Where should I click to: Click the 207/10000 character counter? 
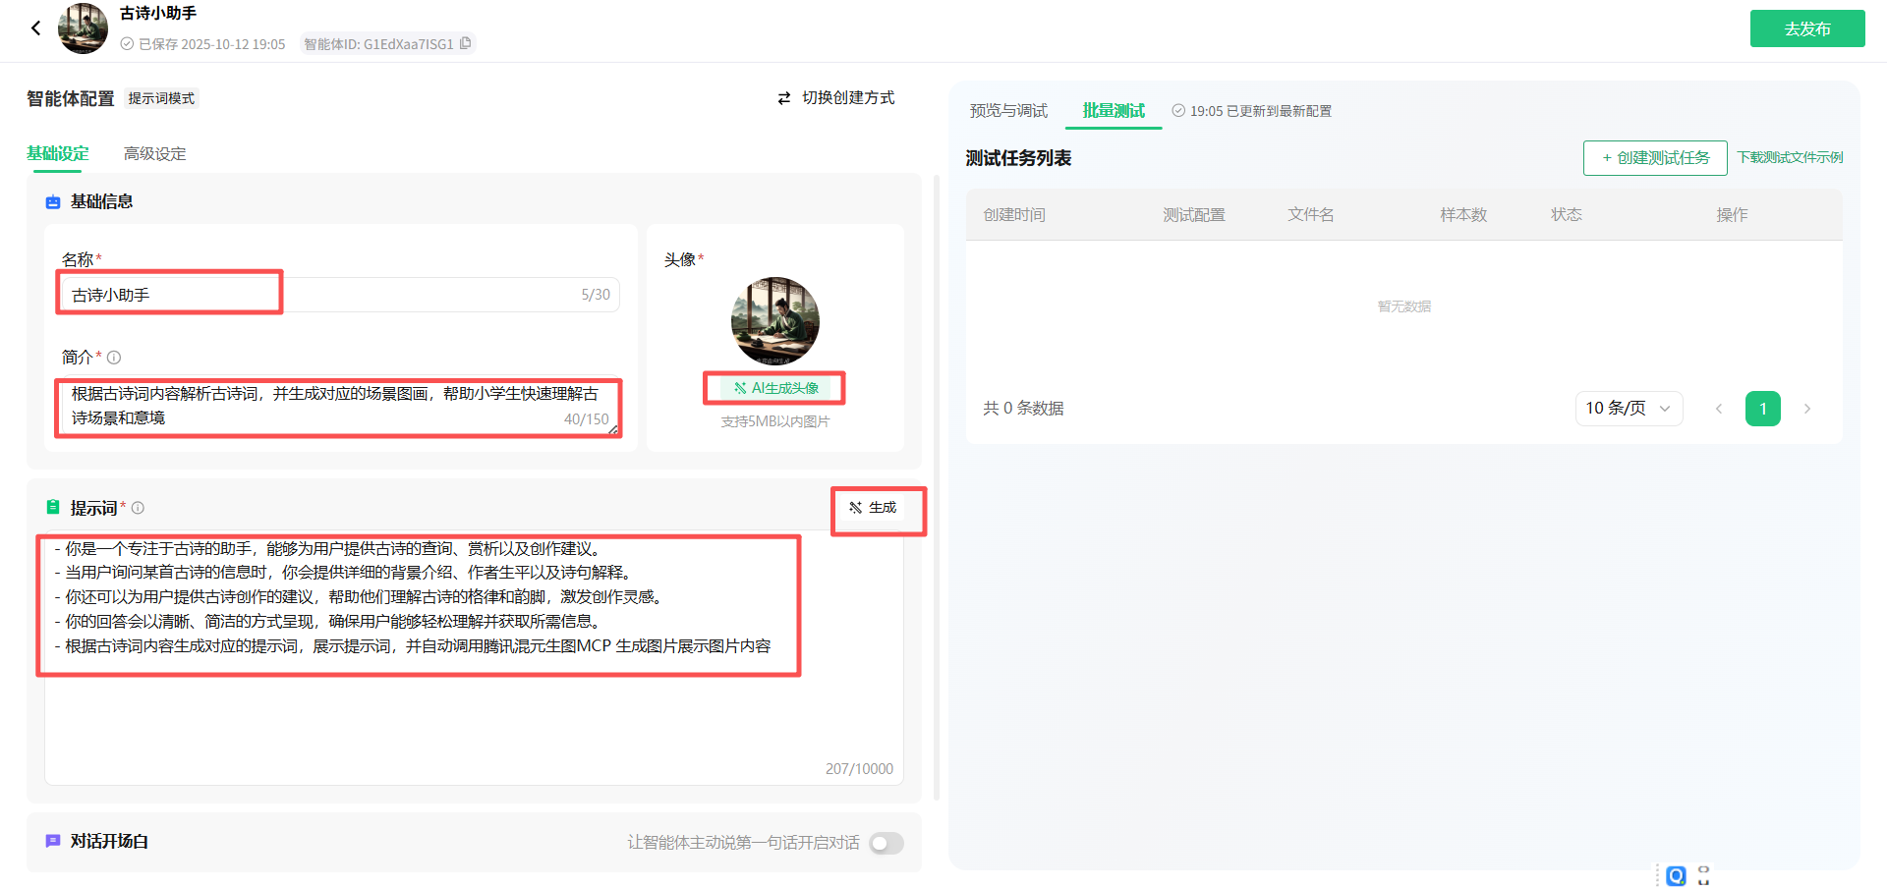pyautogui.click(x=859, y=769)
